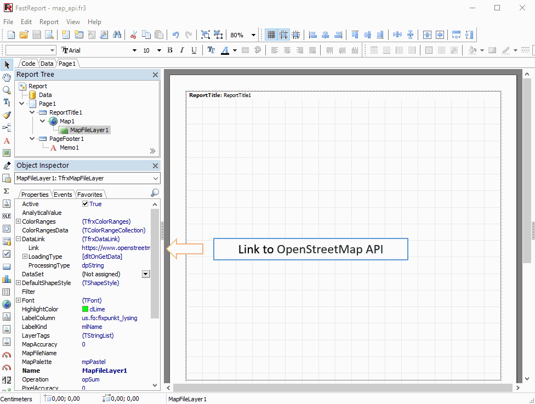Open the Report menu
This screenshot has height=404, width=535.
coord(49,22)
